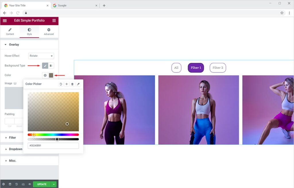This screenshot has width=294, height=188.
Task: Switch to the Advanced tab
Action: coord(49,32)
